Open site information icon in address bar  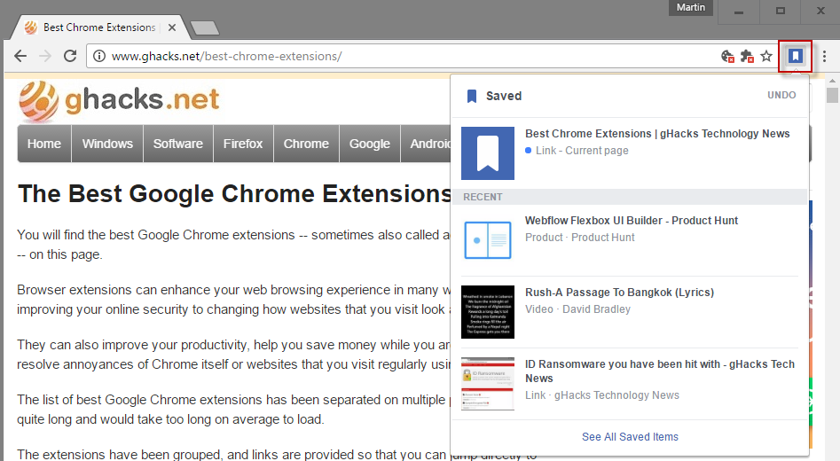[x=99, y=56]
